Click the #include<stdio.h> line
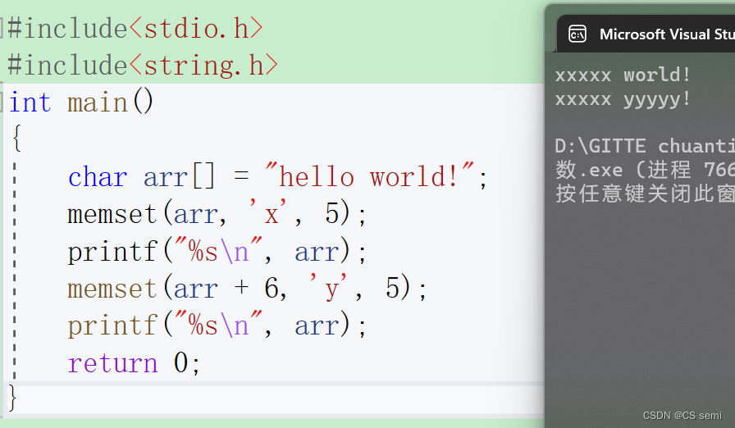The image size is (735, 428). (135, 29)
